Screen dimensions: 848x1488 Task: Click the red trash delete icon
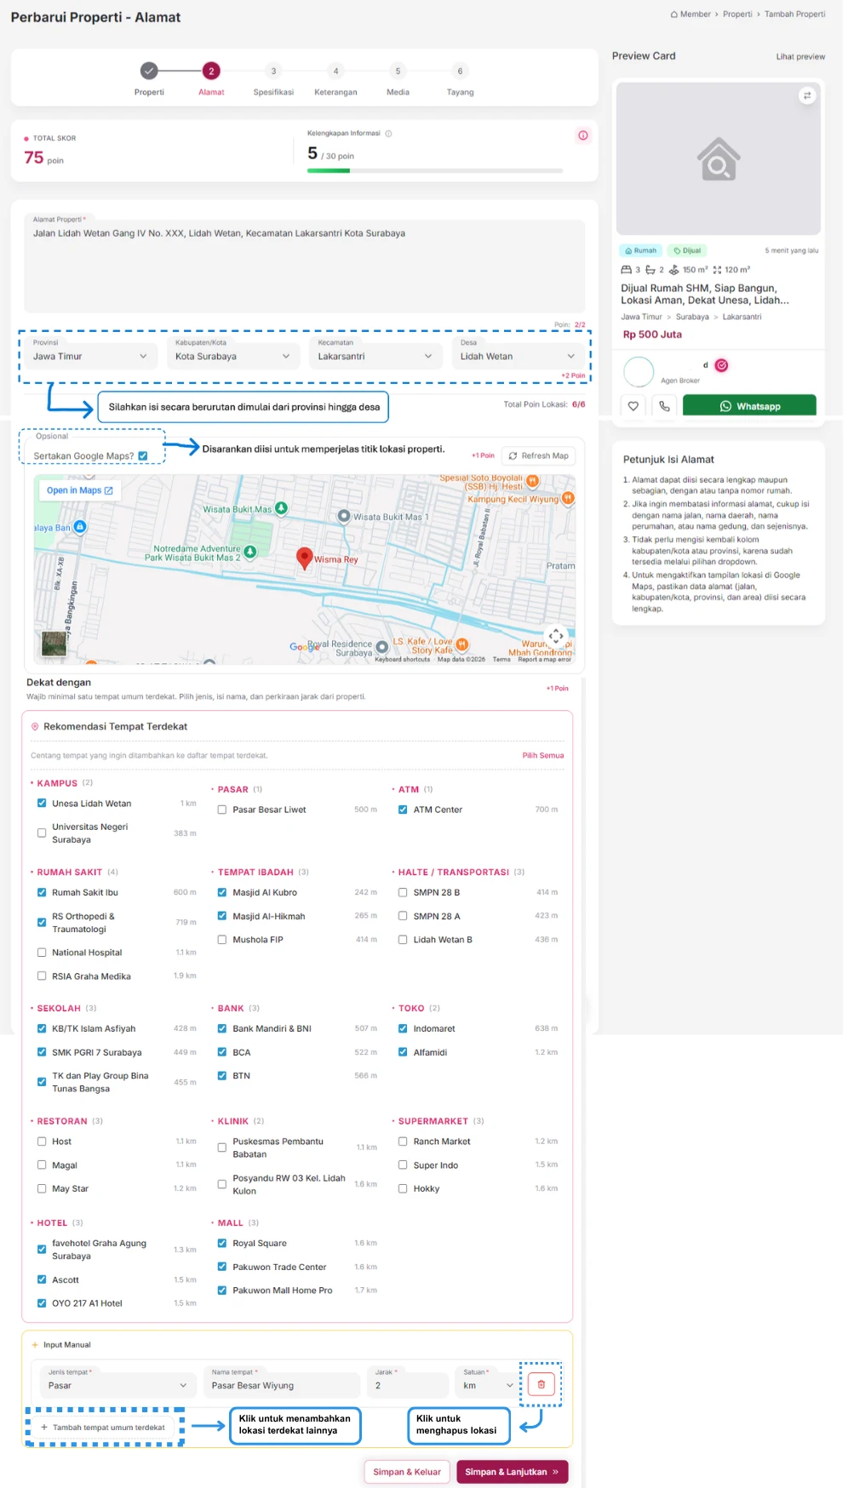click(541, 1384)
